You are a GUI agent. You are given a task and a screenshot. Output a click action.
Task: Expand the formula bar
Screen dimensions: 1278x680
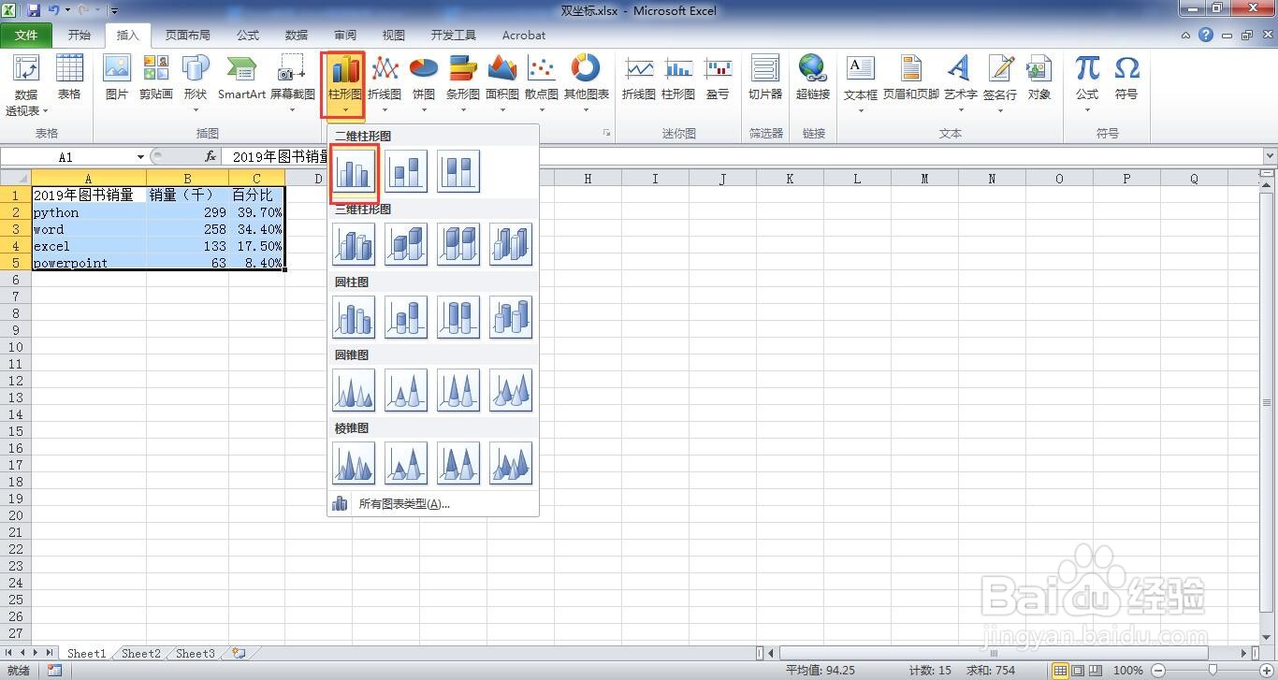point(1270,156)
